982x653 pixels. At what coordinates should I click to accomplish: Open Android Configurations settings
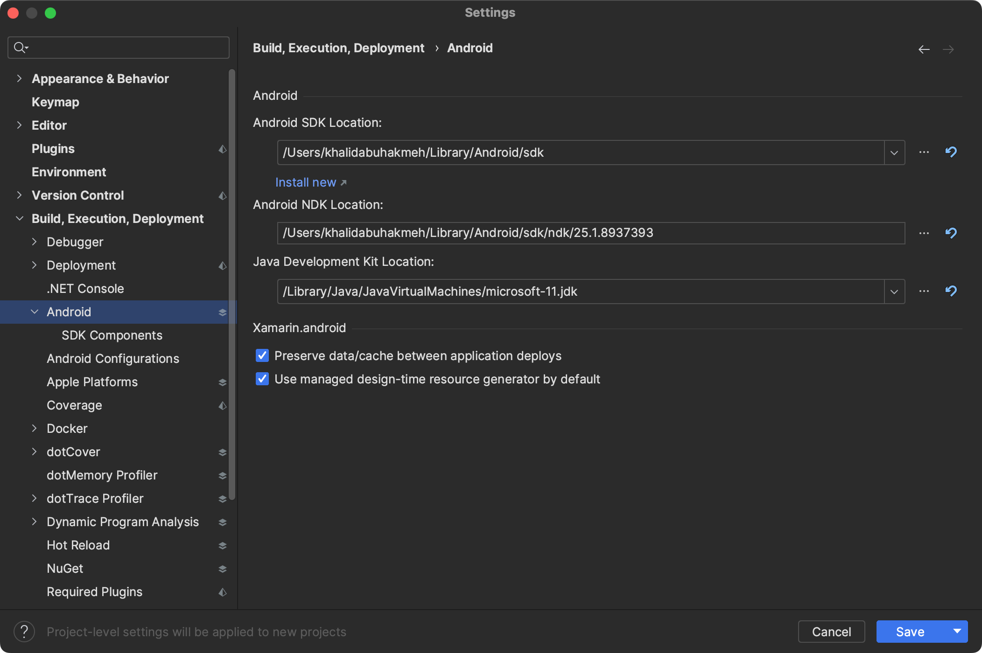[x=113, y=359]
